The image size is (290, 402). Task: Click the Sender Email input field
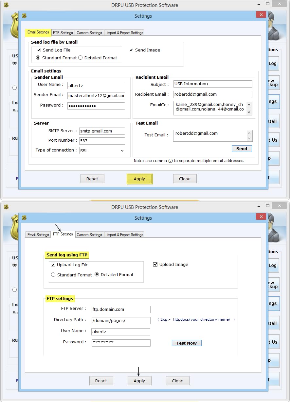coord(96,95)
